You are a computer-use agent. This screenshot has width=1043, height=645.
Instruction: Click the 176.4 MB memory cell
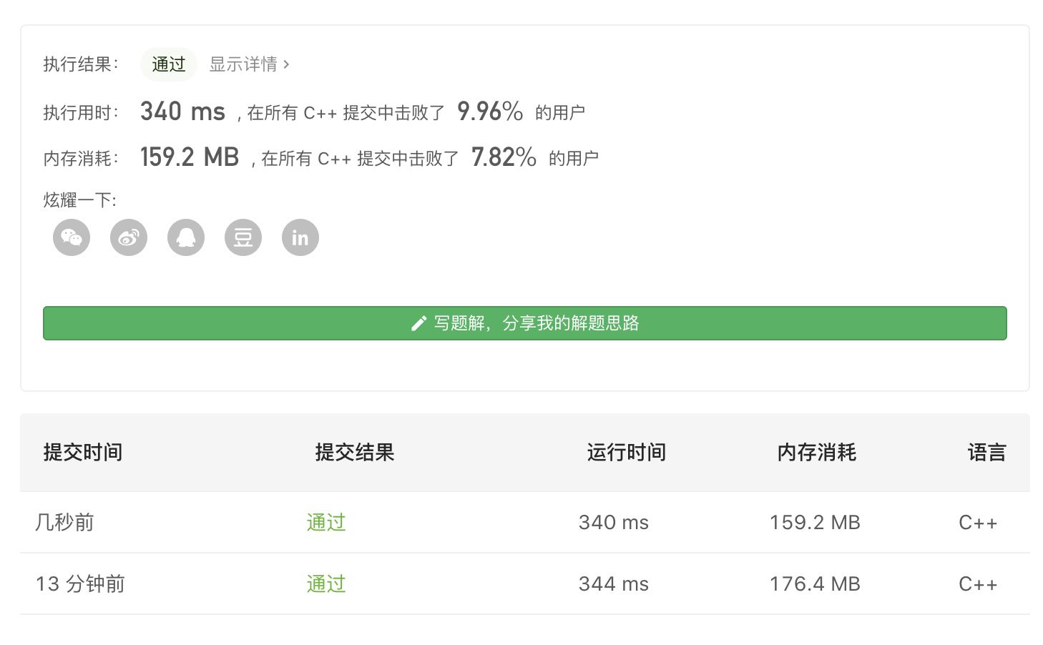[815, 584]
